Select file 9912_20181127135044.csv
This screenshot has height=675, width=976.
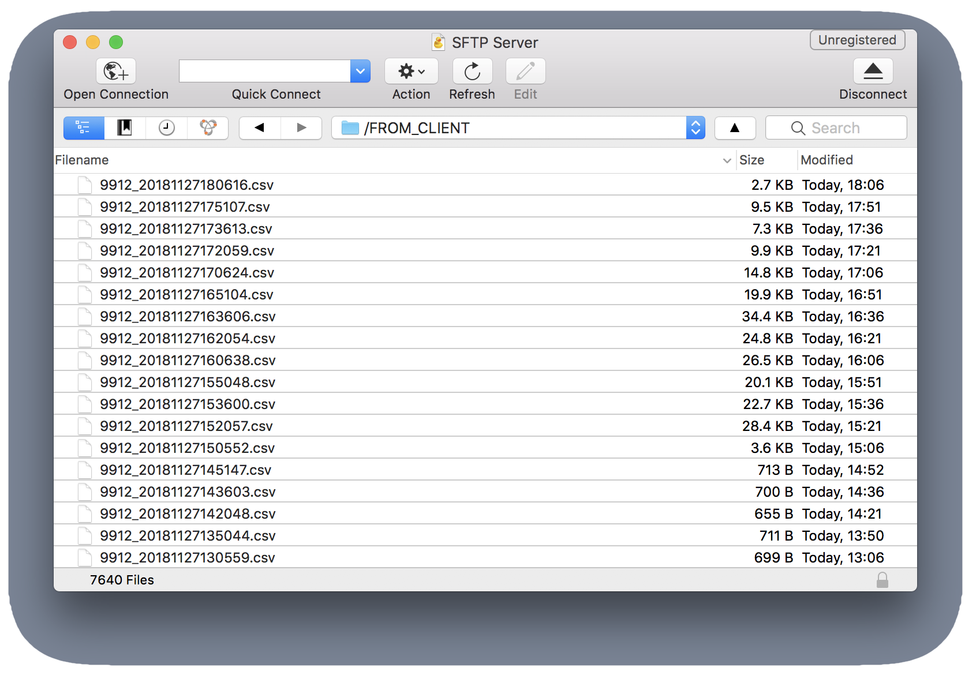[x=485, y=535]
